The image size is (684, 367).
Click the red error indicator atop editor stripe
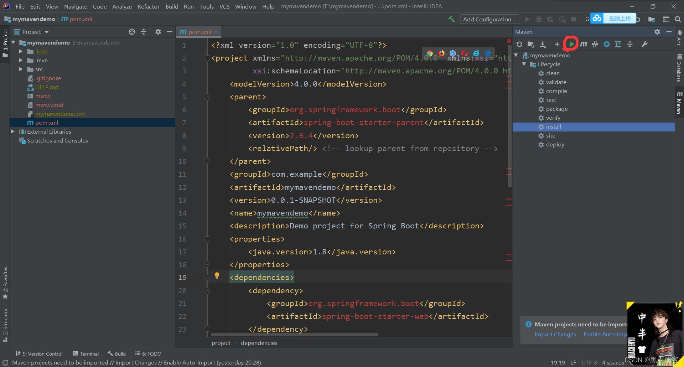tap(509, 41)
